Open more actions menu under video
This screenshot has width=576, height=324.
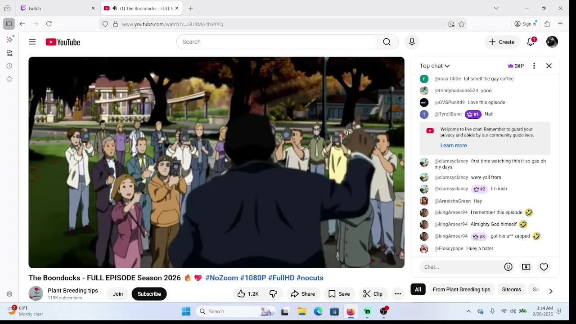click(x=398, y=294)
